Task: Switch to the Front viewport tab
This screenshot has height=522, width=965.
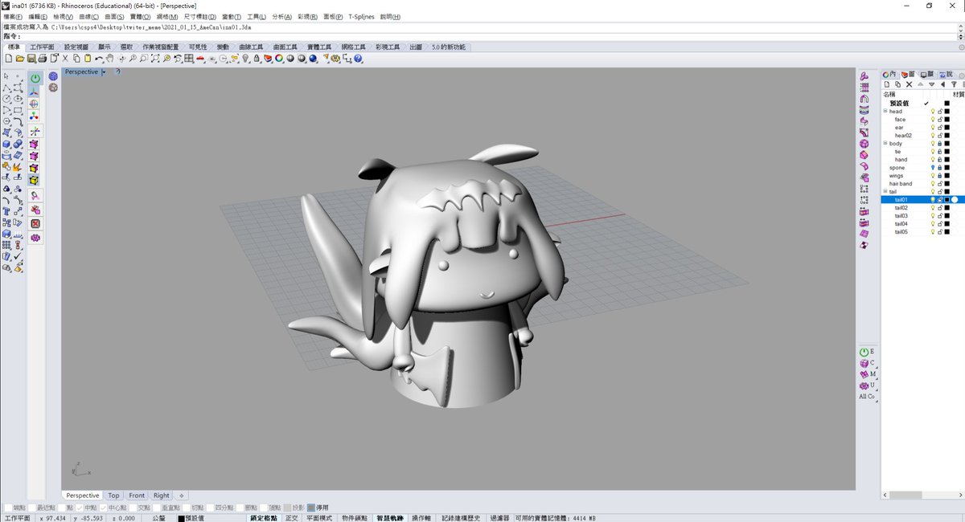Action: pos(137,495)
